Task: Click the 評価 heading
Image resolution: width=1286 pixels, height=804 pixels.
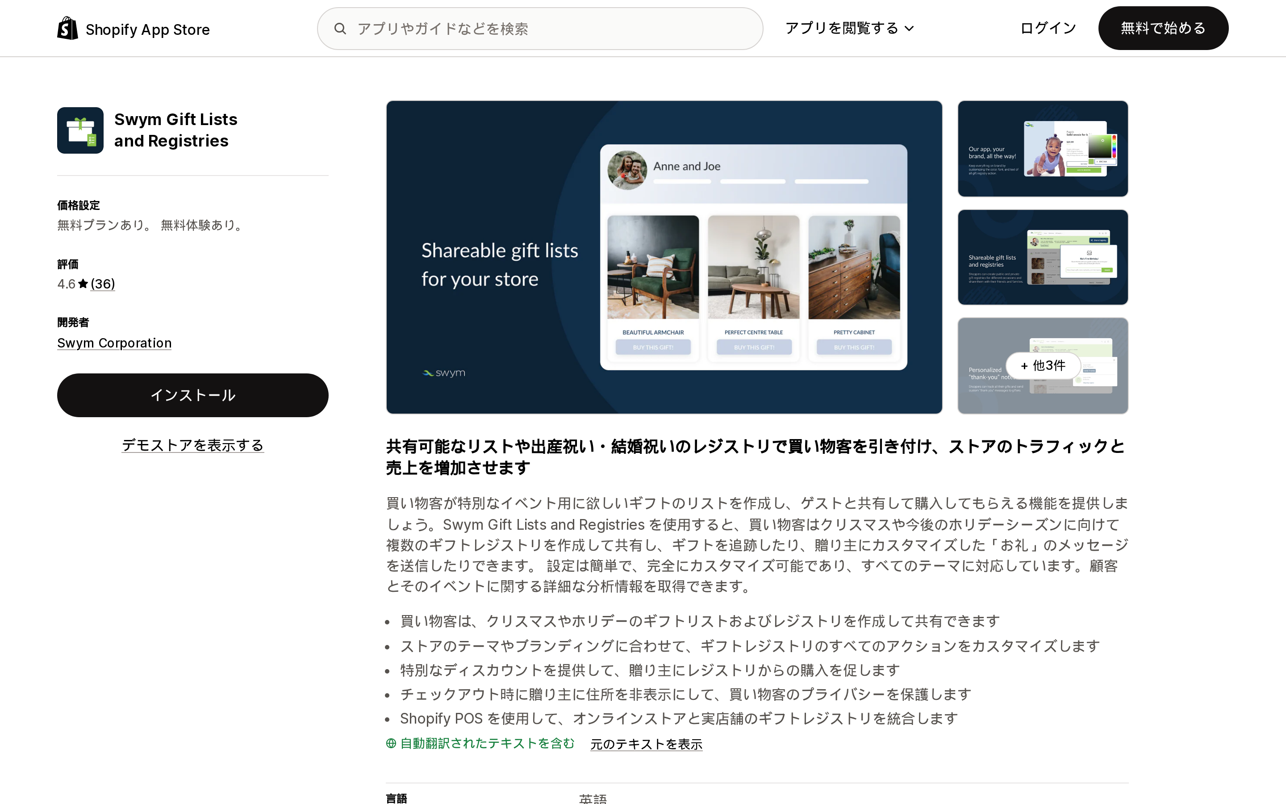Action: pyautogui.click(x=68, y=264)
